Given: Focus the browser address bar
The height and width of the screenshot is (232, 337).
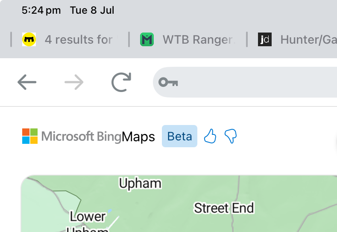Looking at the screenshot, I should [256, 82].
